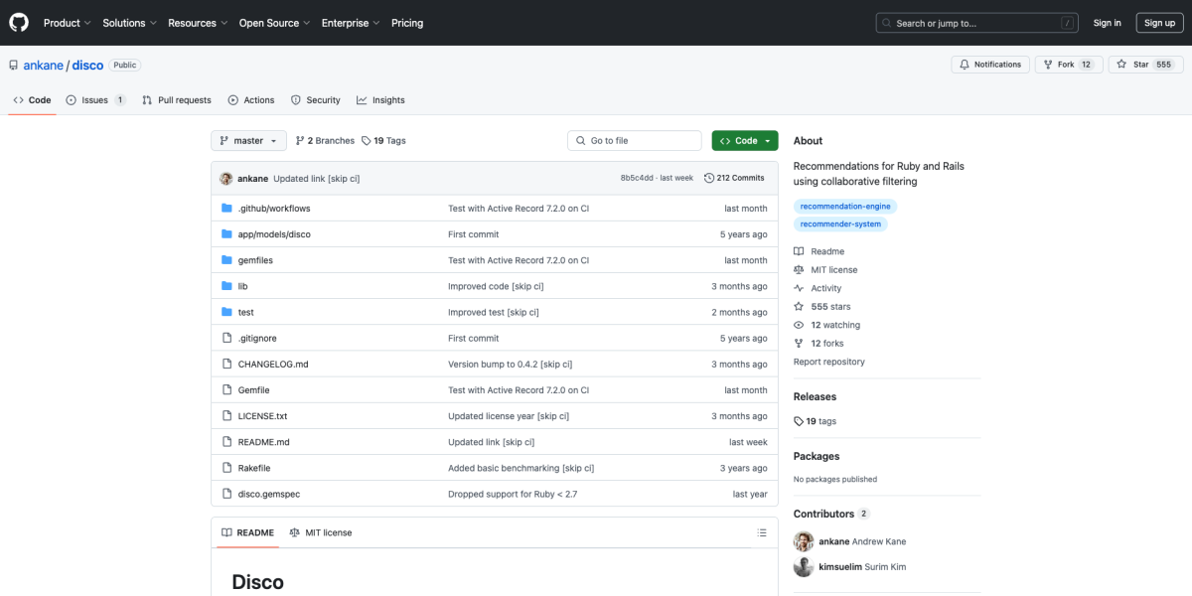The image size is (1192, 596).
Task: Click the Go to file input
Action: coord(635,141)
